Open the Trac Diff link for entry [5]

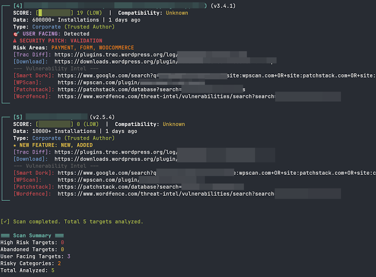(165, 152)
